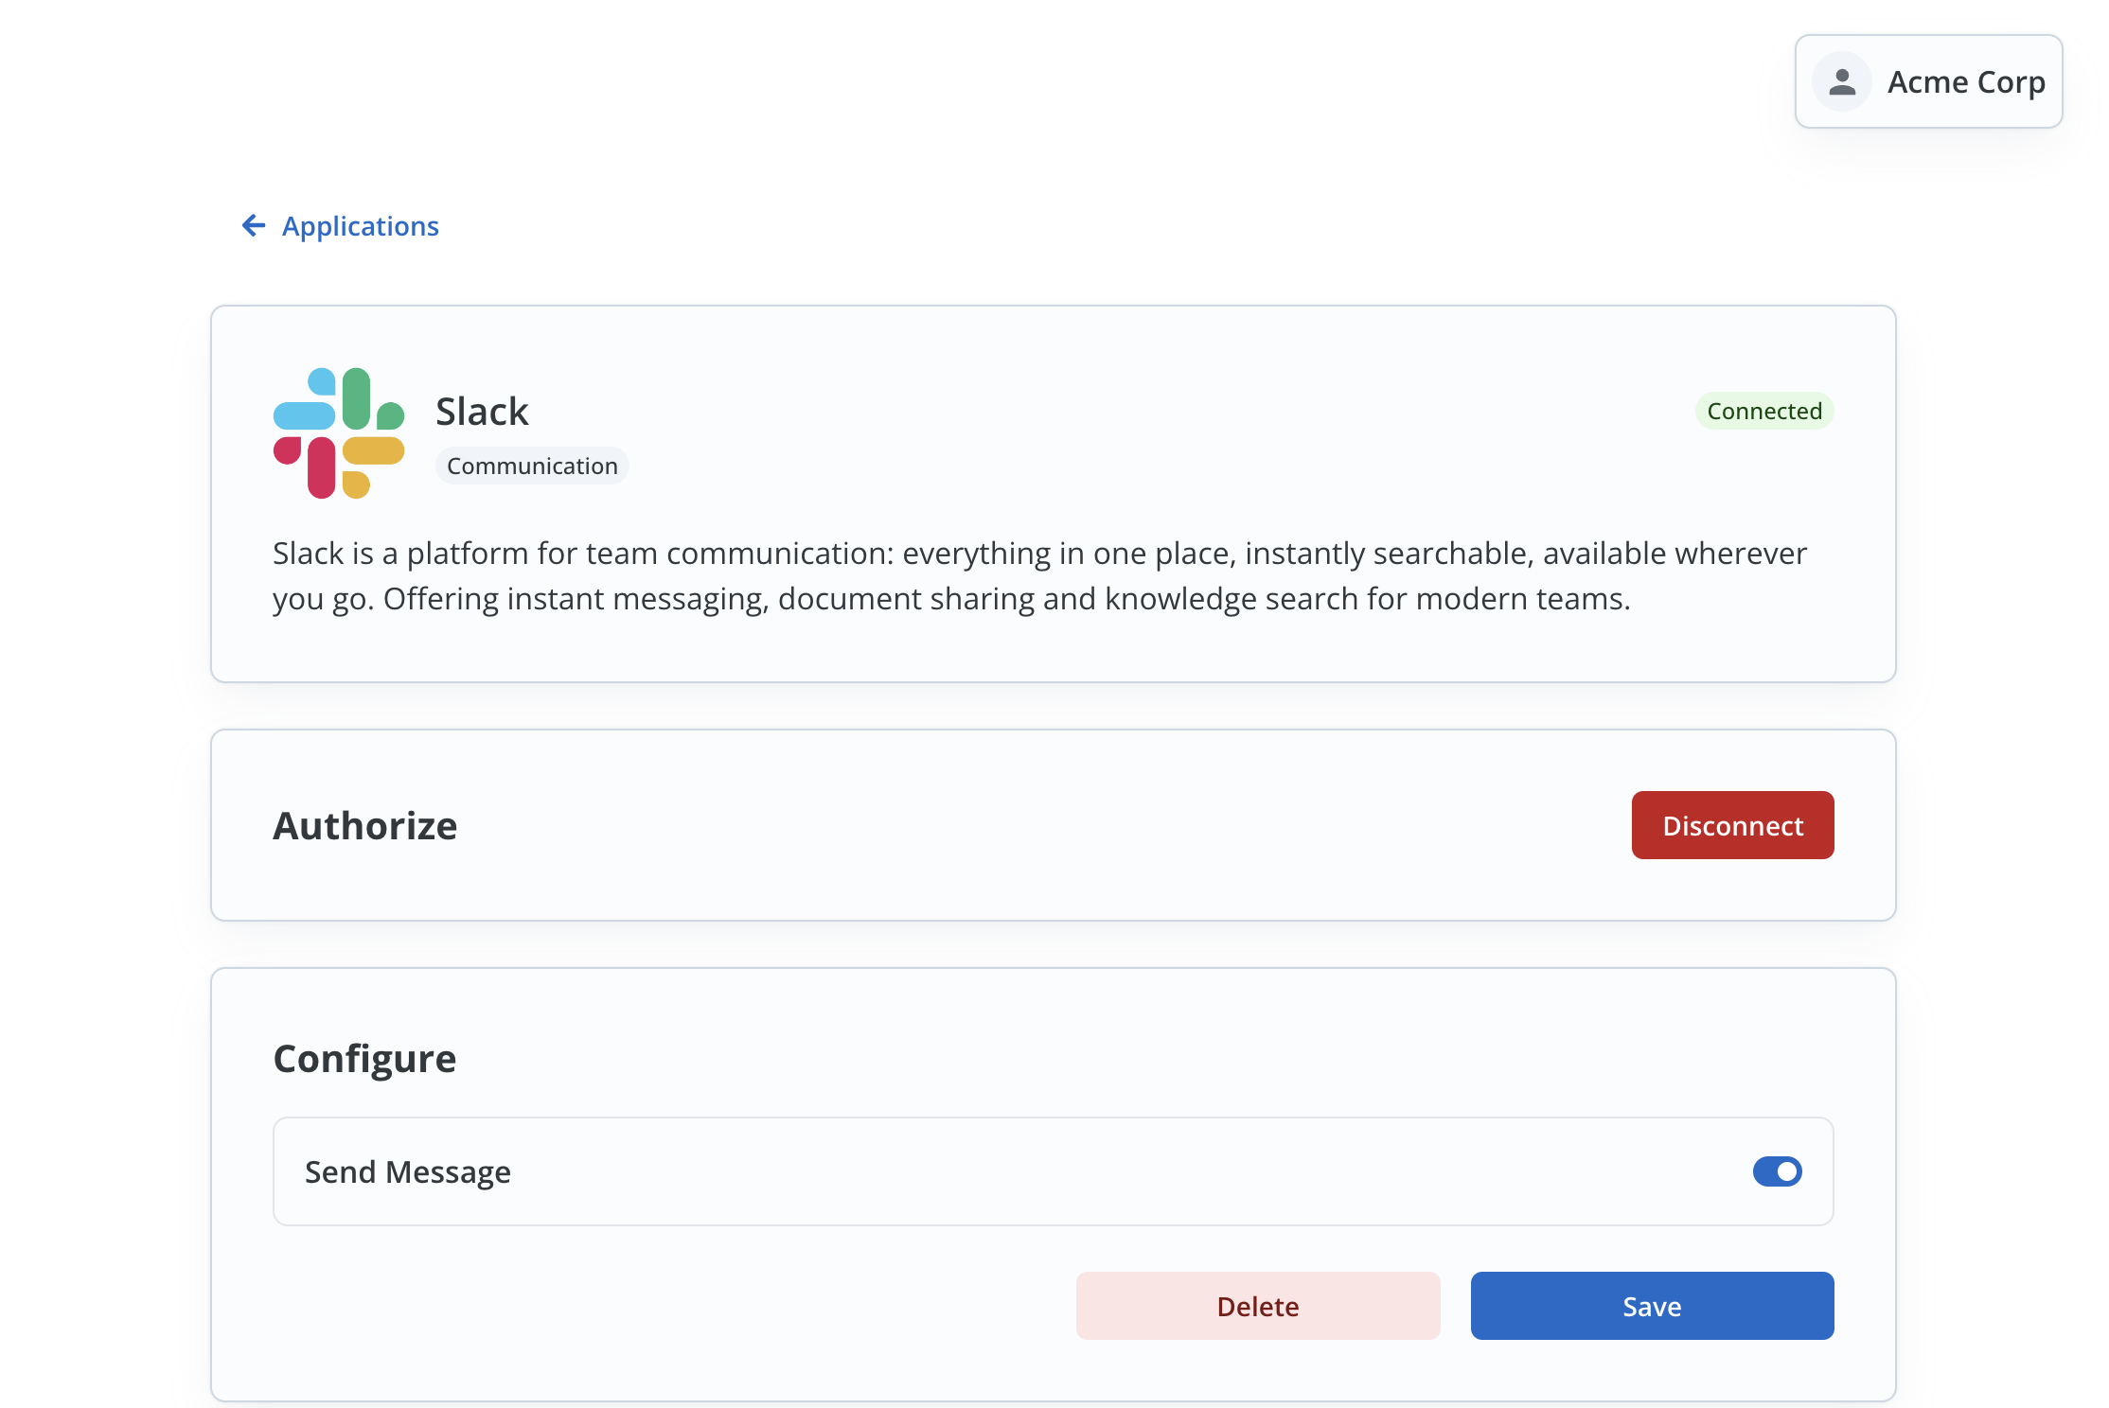Save the Slack configuration

pyautogui.click(x=1651, y=1306)
